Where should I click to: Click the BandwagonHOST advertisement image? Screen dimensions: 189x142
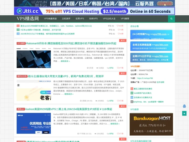(151, 124)
